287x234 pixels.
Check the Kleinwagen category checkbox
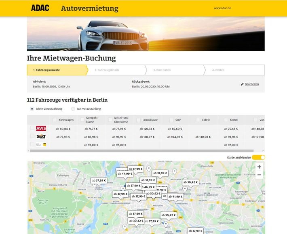point(55,120)
